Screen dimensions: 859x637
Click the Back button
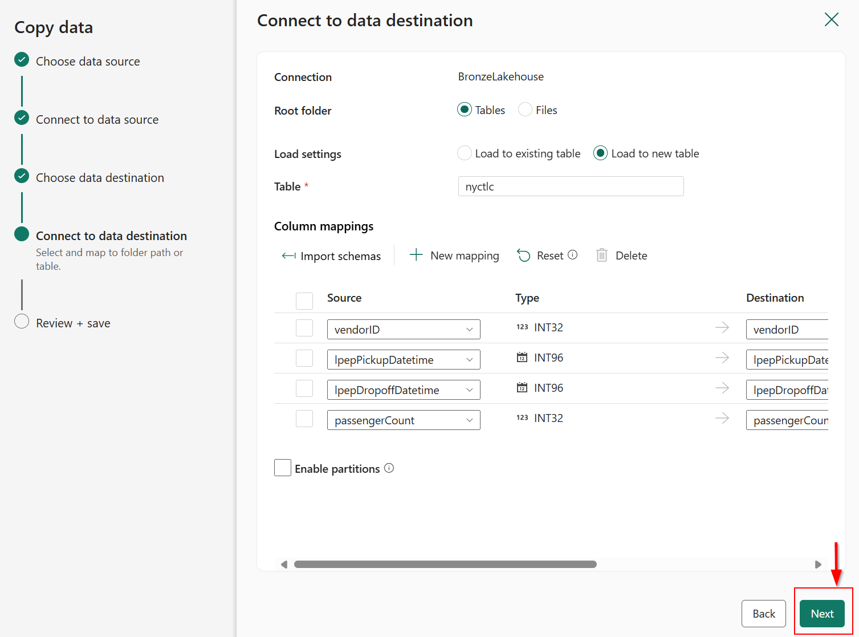pyautogui.click(x=764, y=614)
